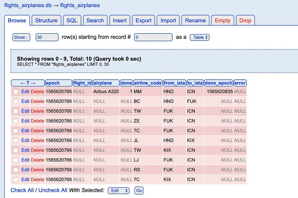Sort by the done column header

click(x=126, y=83)
